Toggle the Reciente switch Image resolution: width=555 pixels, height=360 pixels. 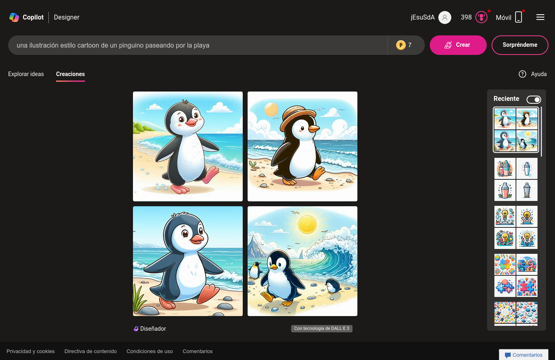[x=533, y=100]
